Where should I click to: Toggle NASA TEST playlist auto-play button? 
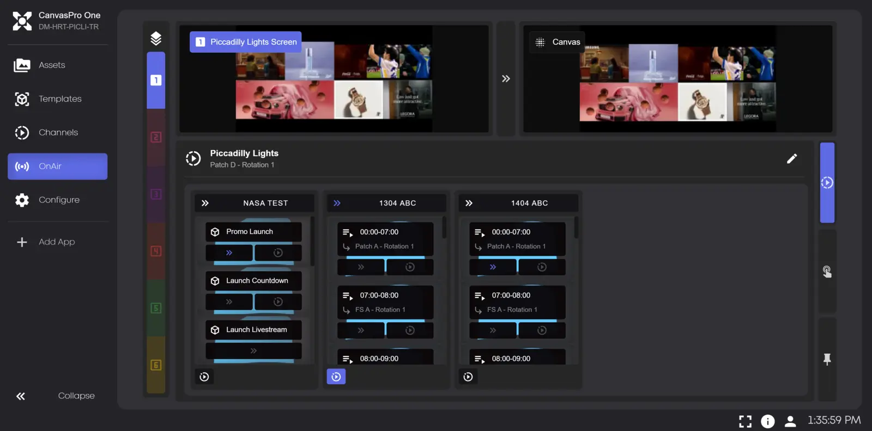(x=204, y=377)
